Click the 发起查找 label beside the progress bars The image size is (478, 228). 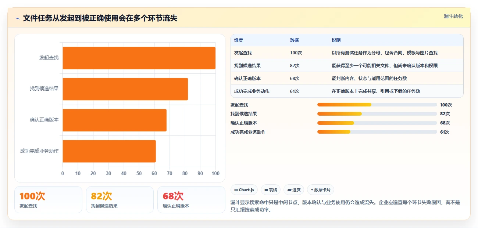(239, 105)
